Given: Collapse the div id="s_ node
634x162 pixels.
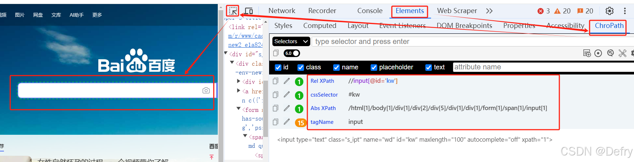Looking at the screenshot, I should (x=226, y=53).
